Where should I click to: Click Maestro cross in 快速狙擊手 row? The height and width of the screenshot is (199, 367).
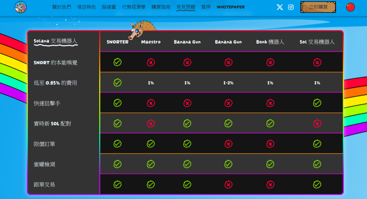pos(151,103)
